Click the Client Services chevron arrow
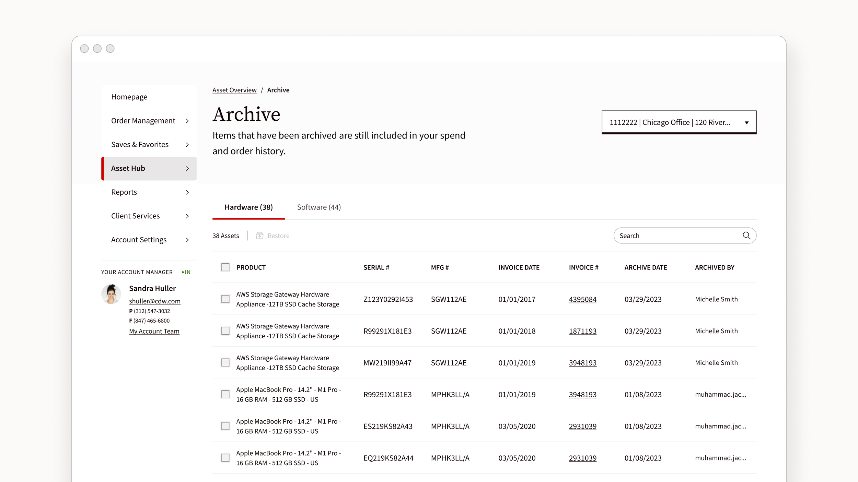The image size is (858, 482). pyautogui.click(x=187, y=216)
